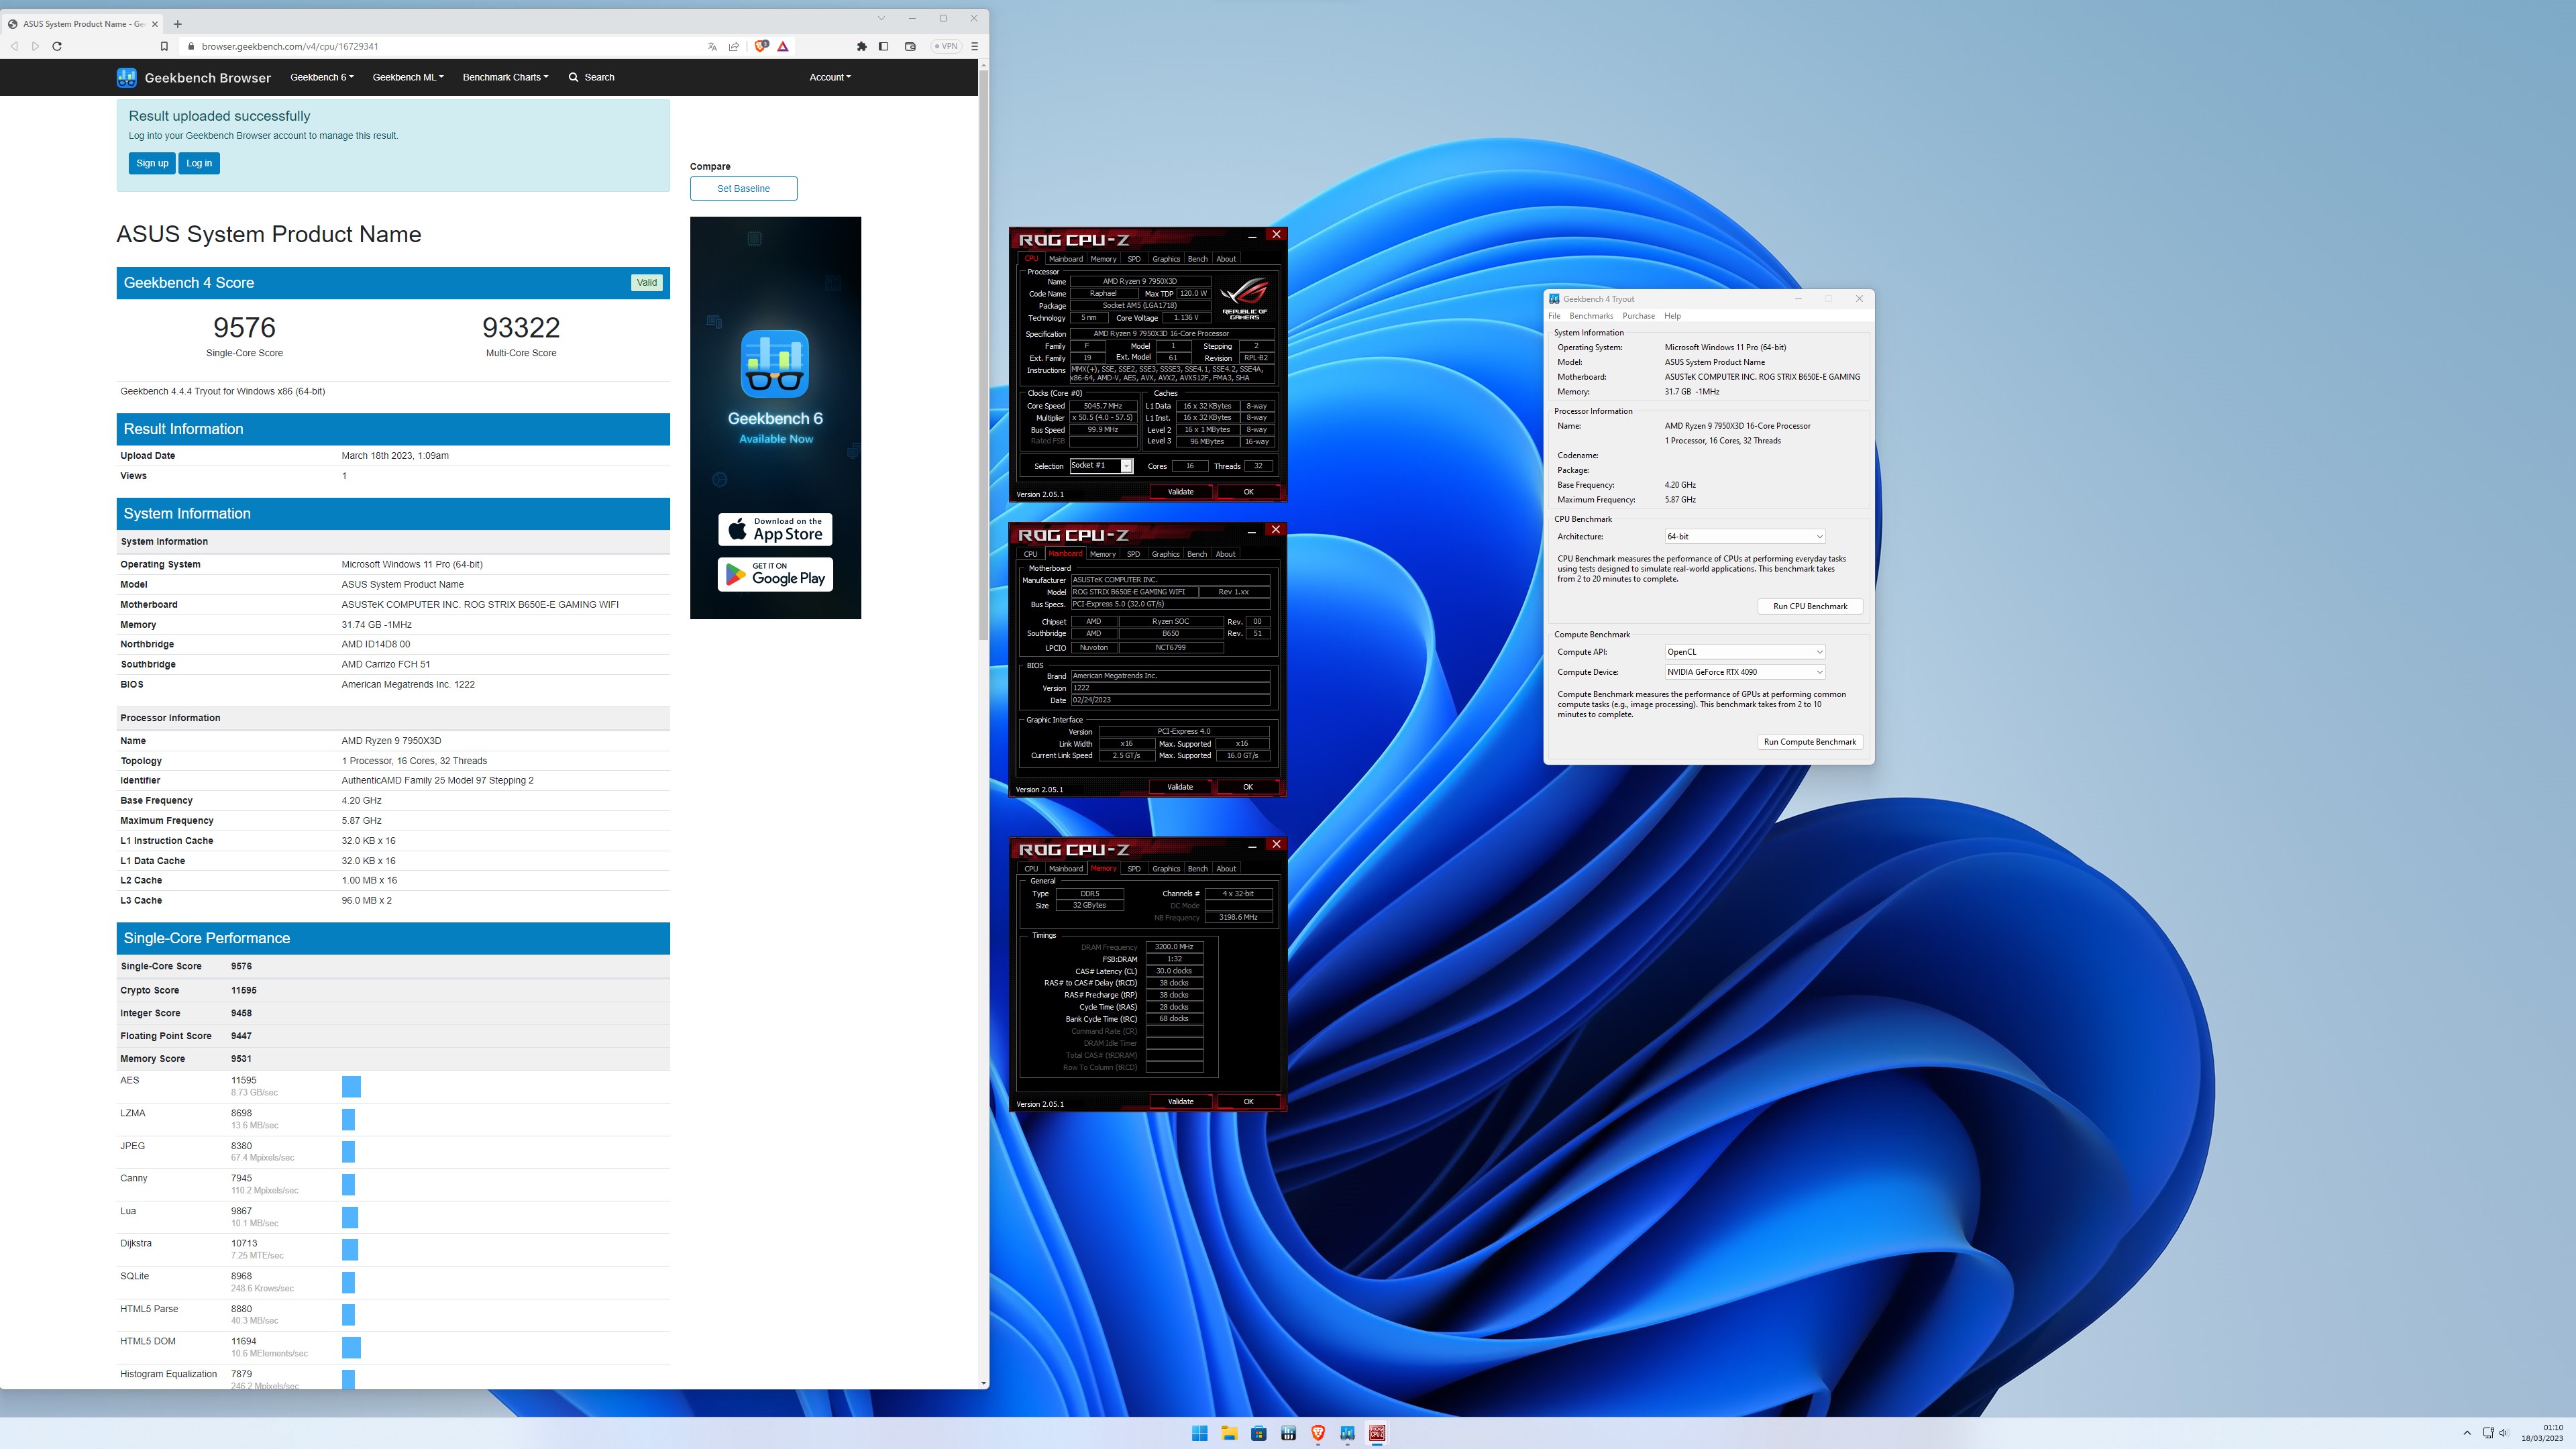2576x1449 pixels.
Task: Open the Compute API OpenCL dropdown
Action: pyautogui.click(x=1745, y=652)
